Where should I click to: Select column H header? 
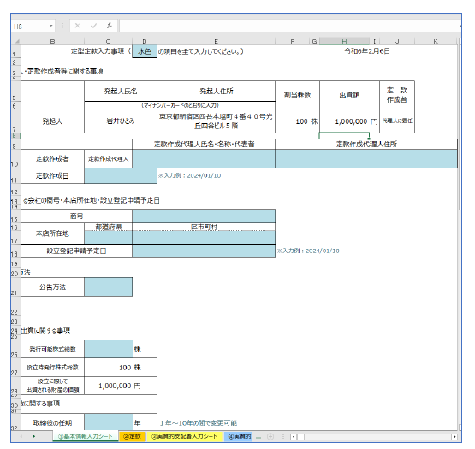[x=344, y=41]
